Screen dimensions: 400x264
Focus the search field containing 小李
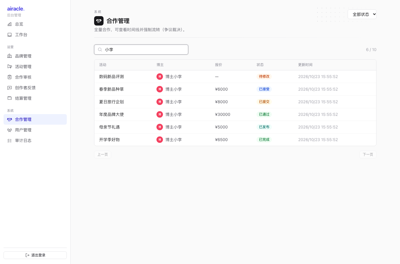tap(141, 50)
